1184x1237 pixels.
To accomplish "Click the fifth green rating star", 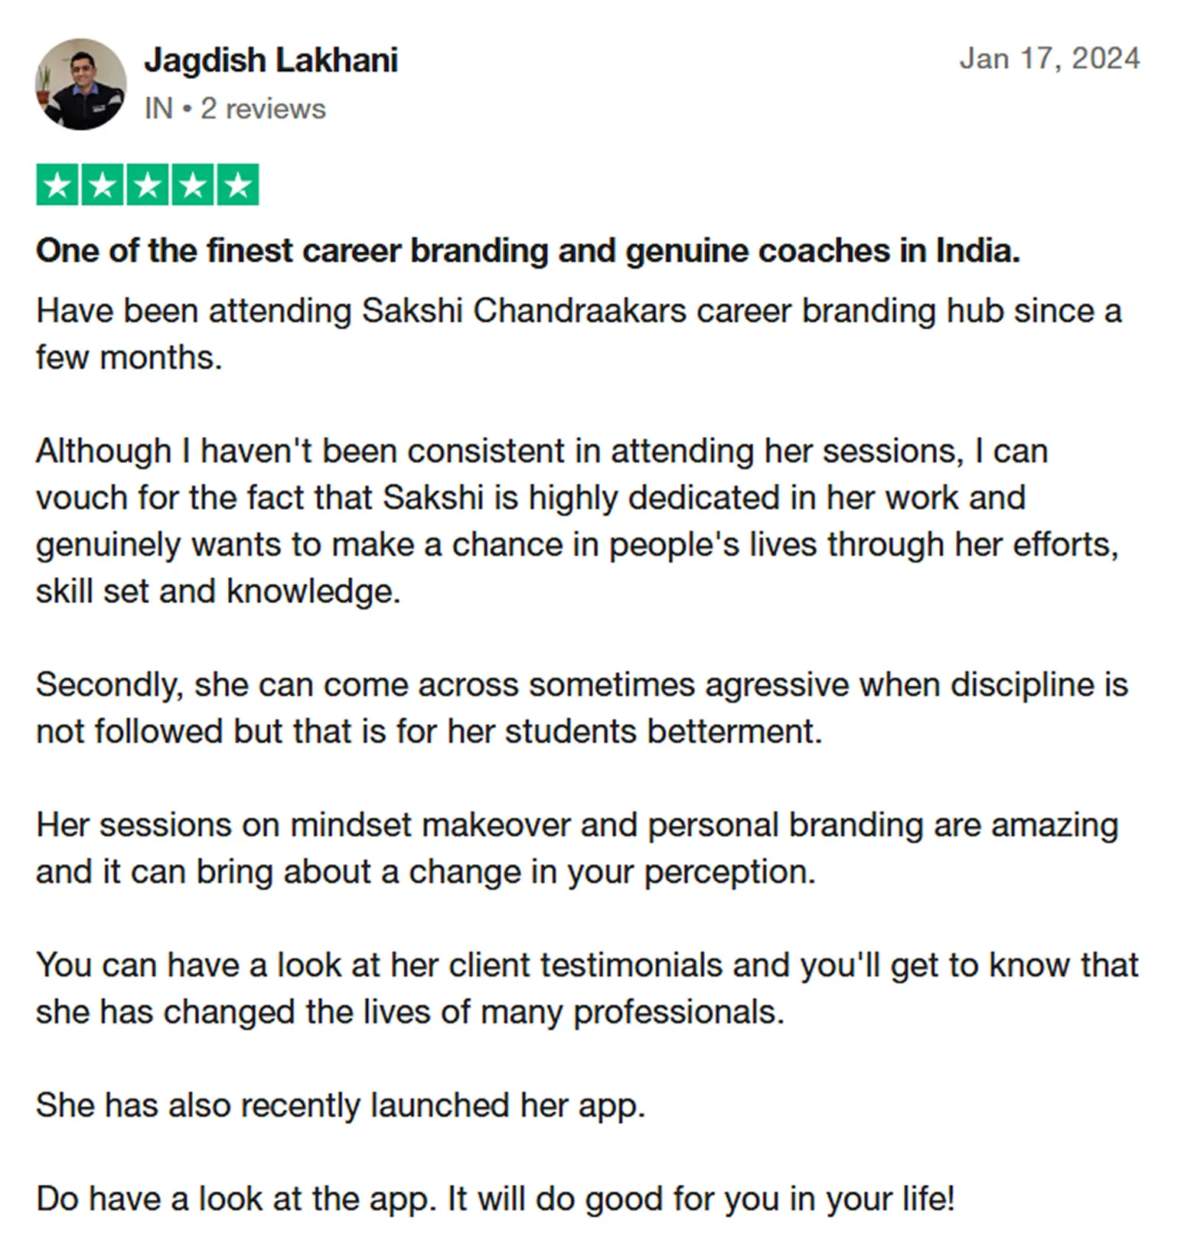I will point(238,185).
